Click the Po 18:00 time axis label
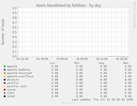The width and height of the screenshot is (137, 106). click(42, 59)
